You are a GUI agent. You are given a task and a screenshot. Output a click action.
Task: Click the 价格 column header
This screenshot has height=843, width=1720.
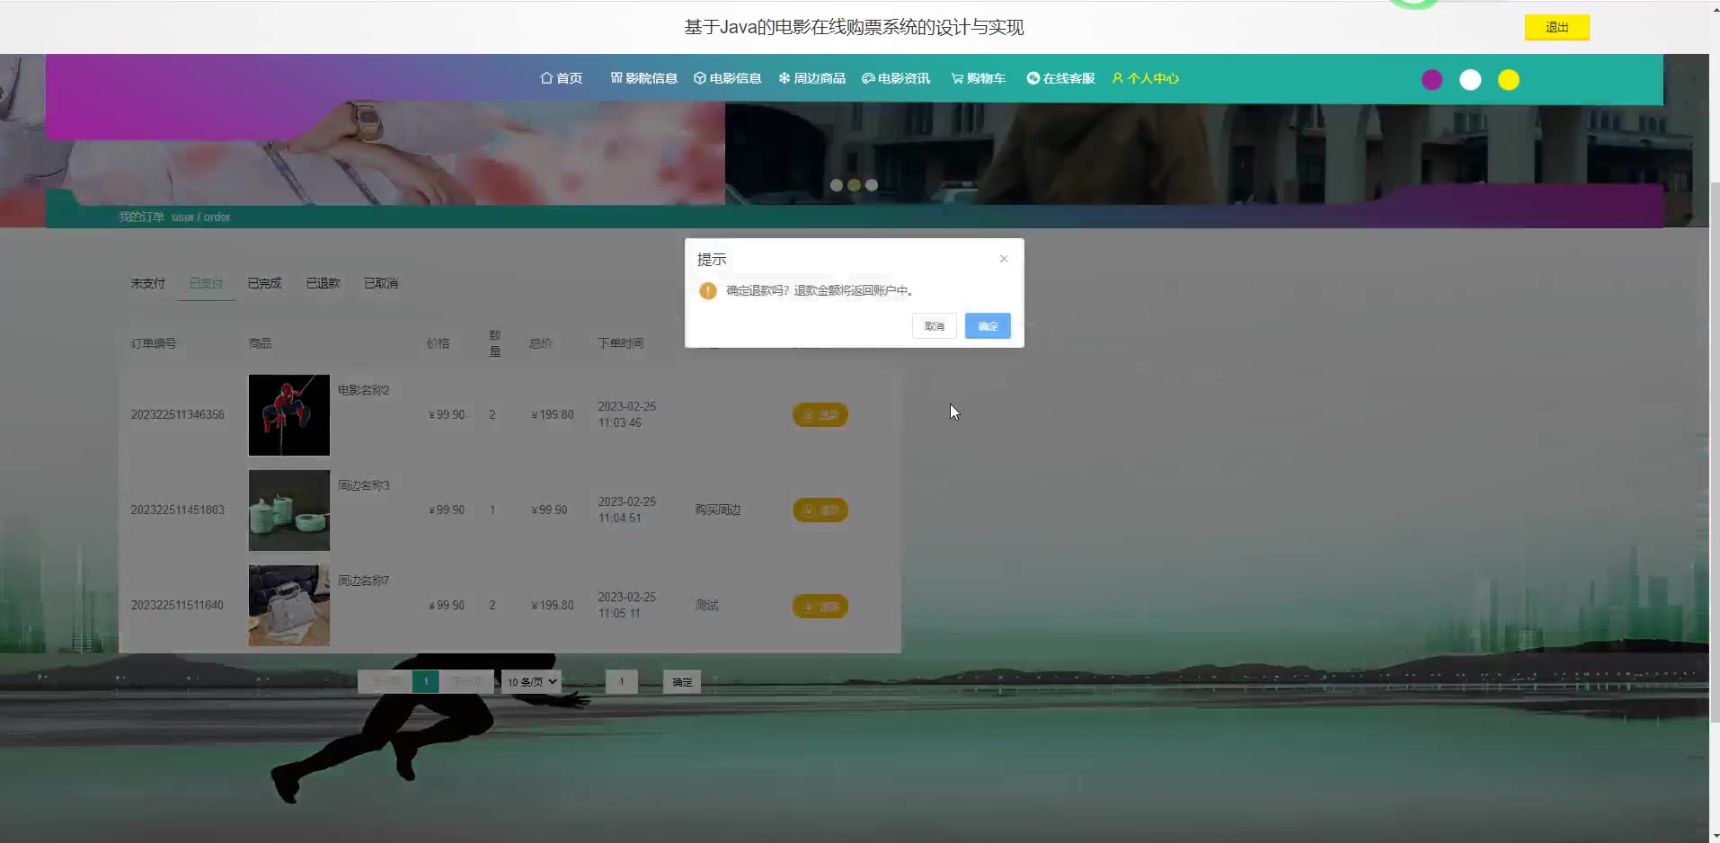pyautogui.click(x=439, y=343)
